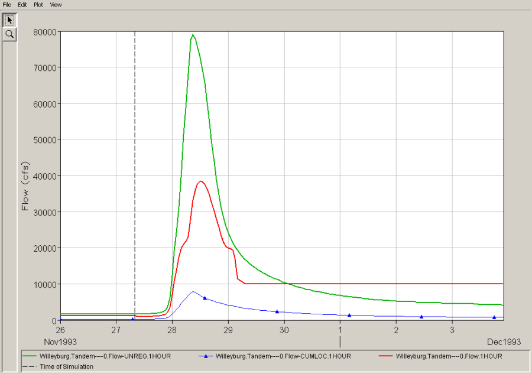The image size is (532, 374).
Task: Click the Nov1993 x-axis label
Action: [60, 342]
